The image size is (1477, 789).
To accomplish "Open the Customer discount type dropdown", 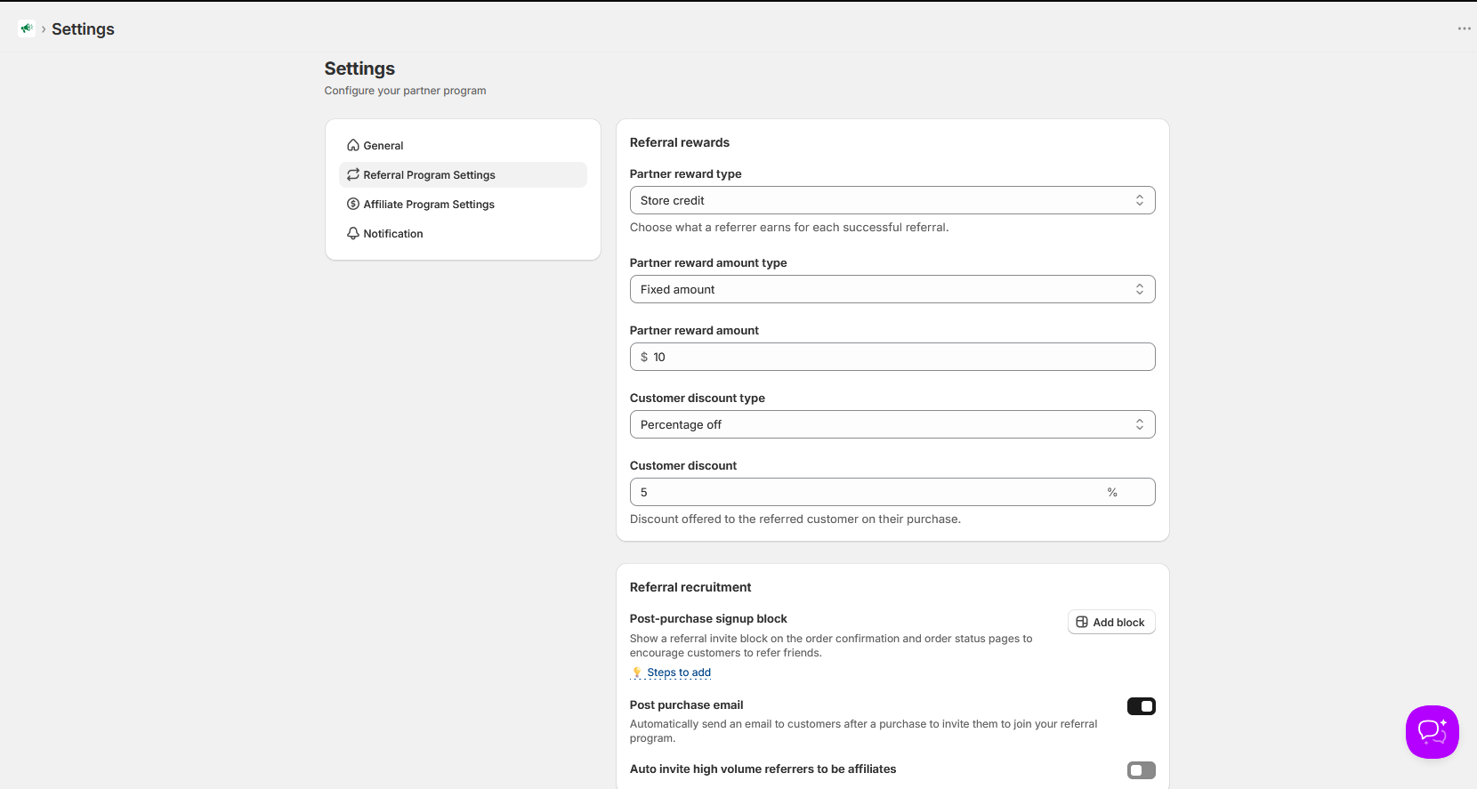I will 892,424.
